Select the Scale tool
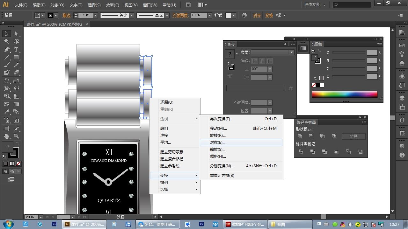This screenshot has width=408, height=229. (16, 81)
